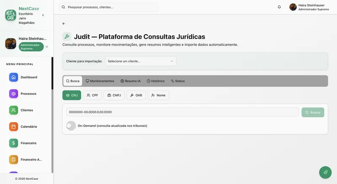Open the Processos scales icon
This screenshot has height=184, width=337.
coord(13,93)
